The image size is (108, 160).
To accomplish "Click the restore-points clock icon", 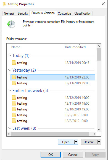I will pos(11,24).
